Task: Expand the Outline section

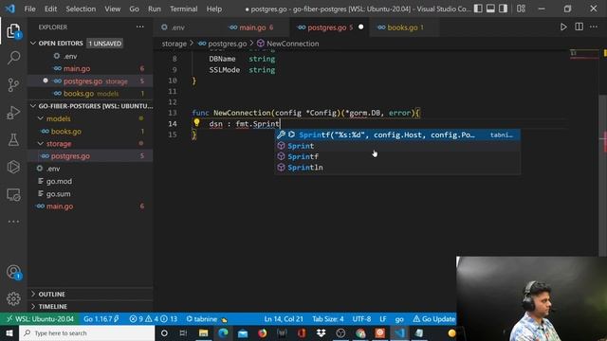Action: coord(90,295)
